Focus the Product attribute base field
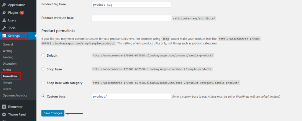302x121 pixels. (x=131, y=18)
